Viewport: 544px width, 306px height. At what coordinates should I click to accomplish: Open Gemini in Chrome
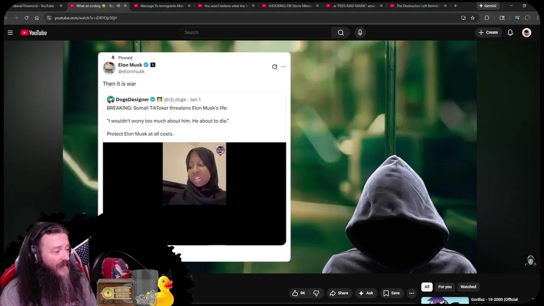coord(487,6)
